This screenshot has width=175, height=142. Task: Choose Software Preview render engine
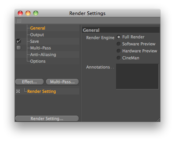[x=119, y=44]
